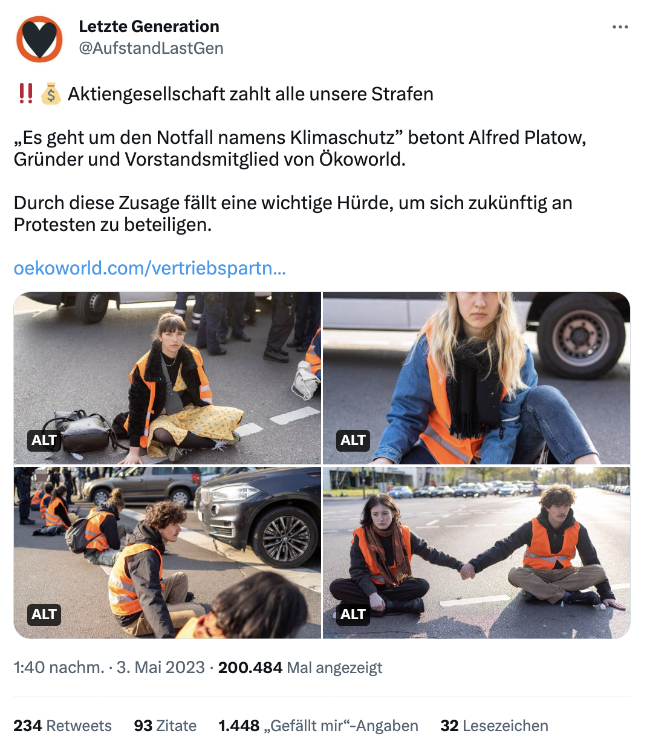Click the money bag emoji in the tweet
This screenshot has height=751, width=647.
click(51, 94)
